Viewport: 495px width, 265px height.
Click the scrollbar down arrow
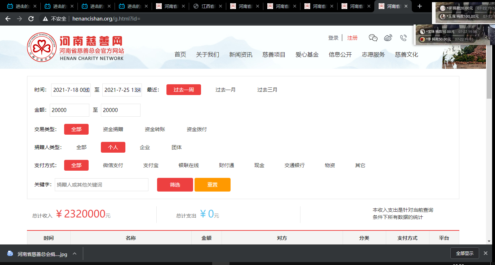click(x=489, y=241)
